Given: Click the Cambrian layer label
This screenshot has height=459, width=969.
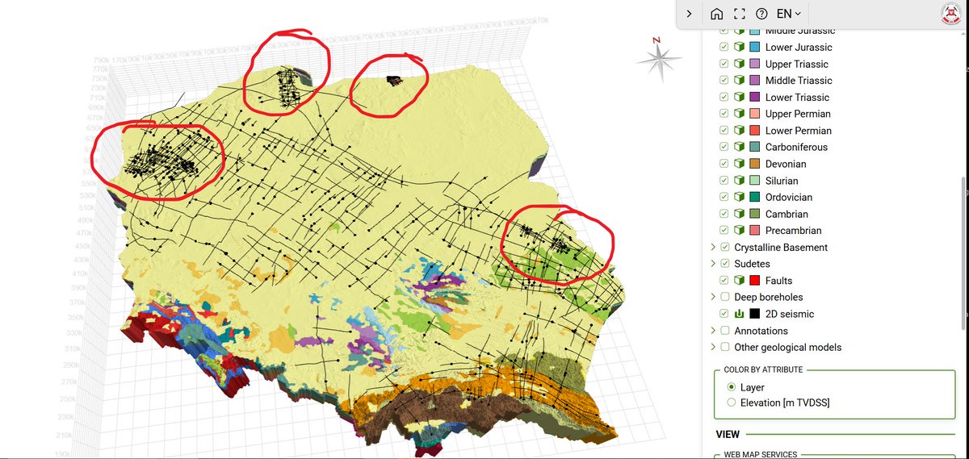Looking at the screenshot, I should [787, 214].
